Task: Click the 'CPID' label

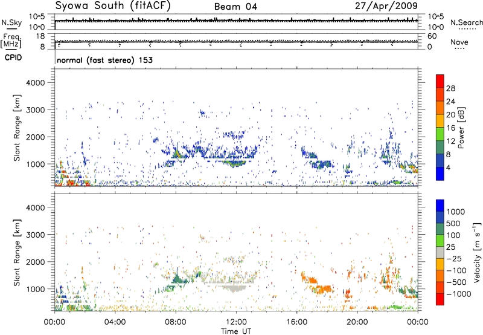Action: tap(13, 57)
